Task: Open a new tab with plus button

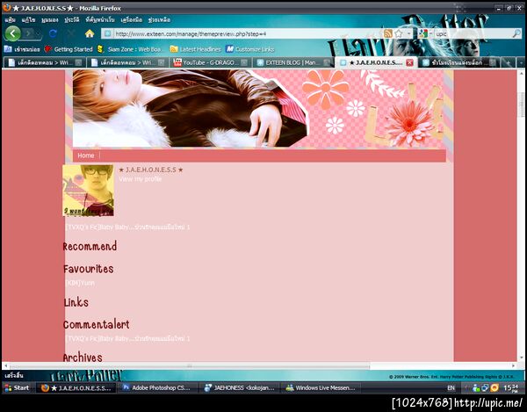Action: 508,62
